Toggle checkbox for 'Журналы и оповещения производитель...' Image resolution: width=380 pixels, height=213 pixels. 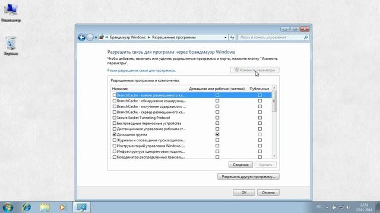[x=115, y=140]
